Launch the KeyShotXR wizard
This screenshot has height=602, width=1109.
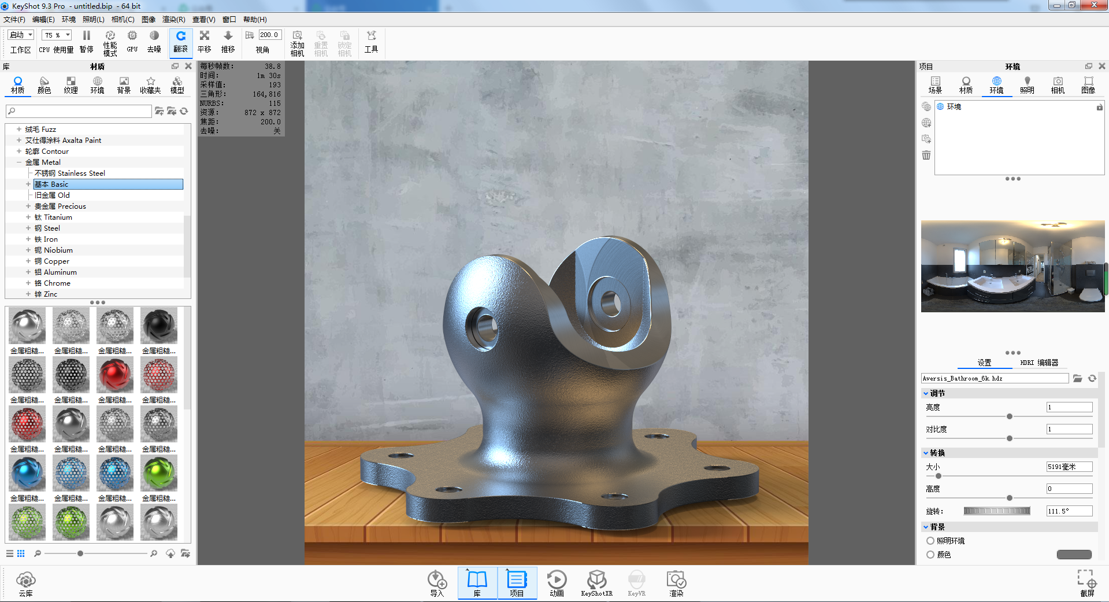pos(596,583)
